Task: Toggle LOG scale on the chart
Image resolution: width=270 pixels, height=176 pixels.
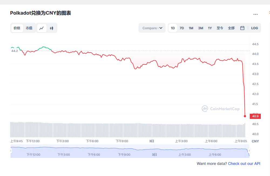Action: pos(255,28)
